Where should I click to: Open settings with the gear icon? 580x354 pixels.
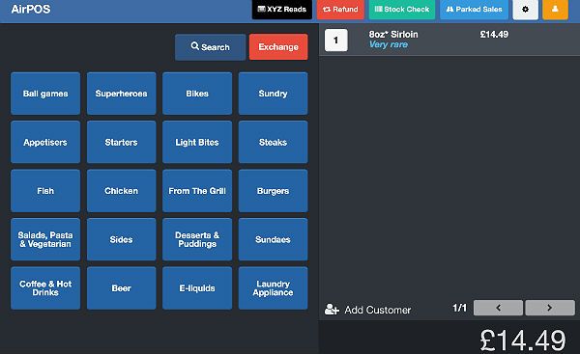pyautogui.click(x=525, y=10)
